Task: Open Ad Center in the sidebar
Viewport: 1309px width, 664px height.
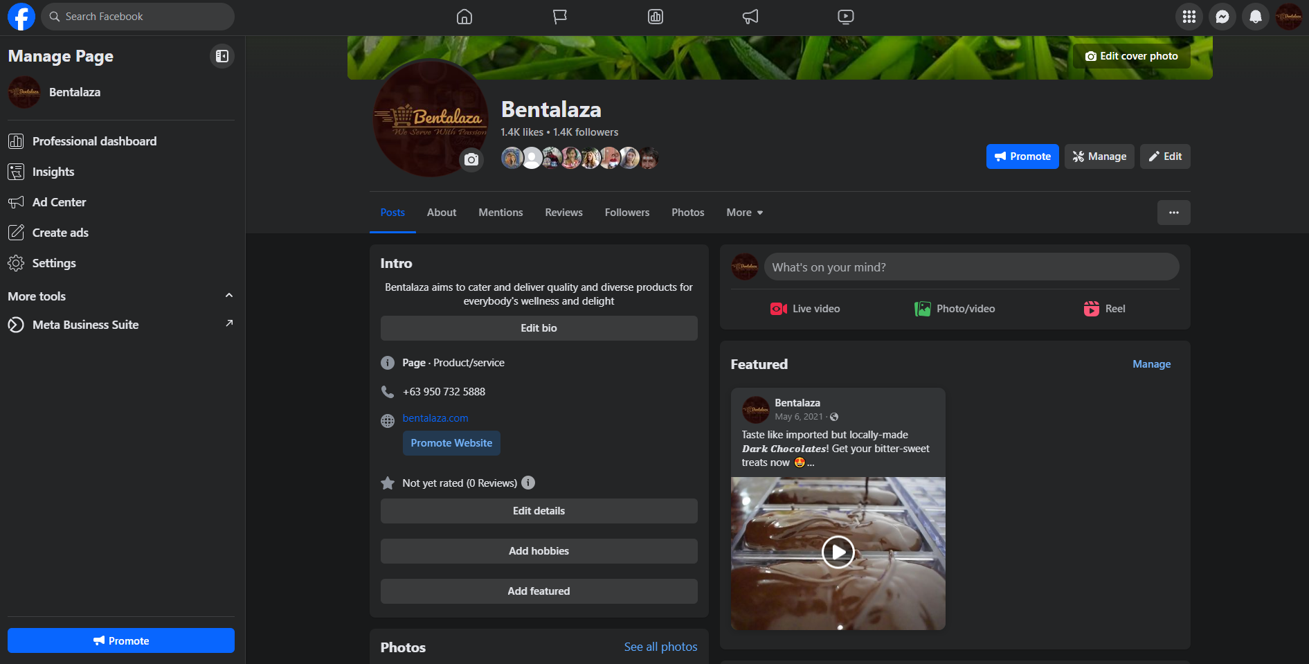Action: point(121,202)
